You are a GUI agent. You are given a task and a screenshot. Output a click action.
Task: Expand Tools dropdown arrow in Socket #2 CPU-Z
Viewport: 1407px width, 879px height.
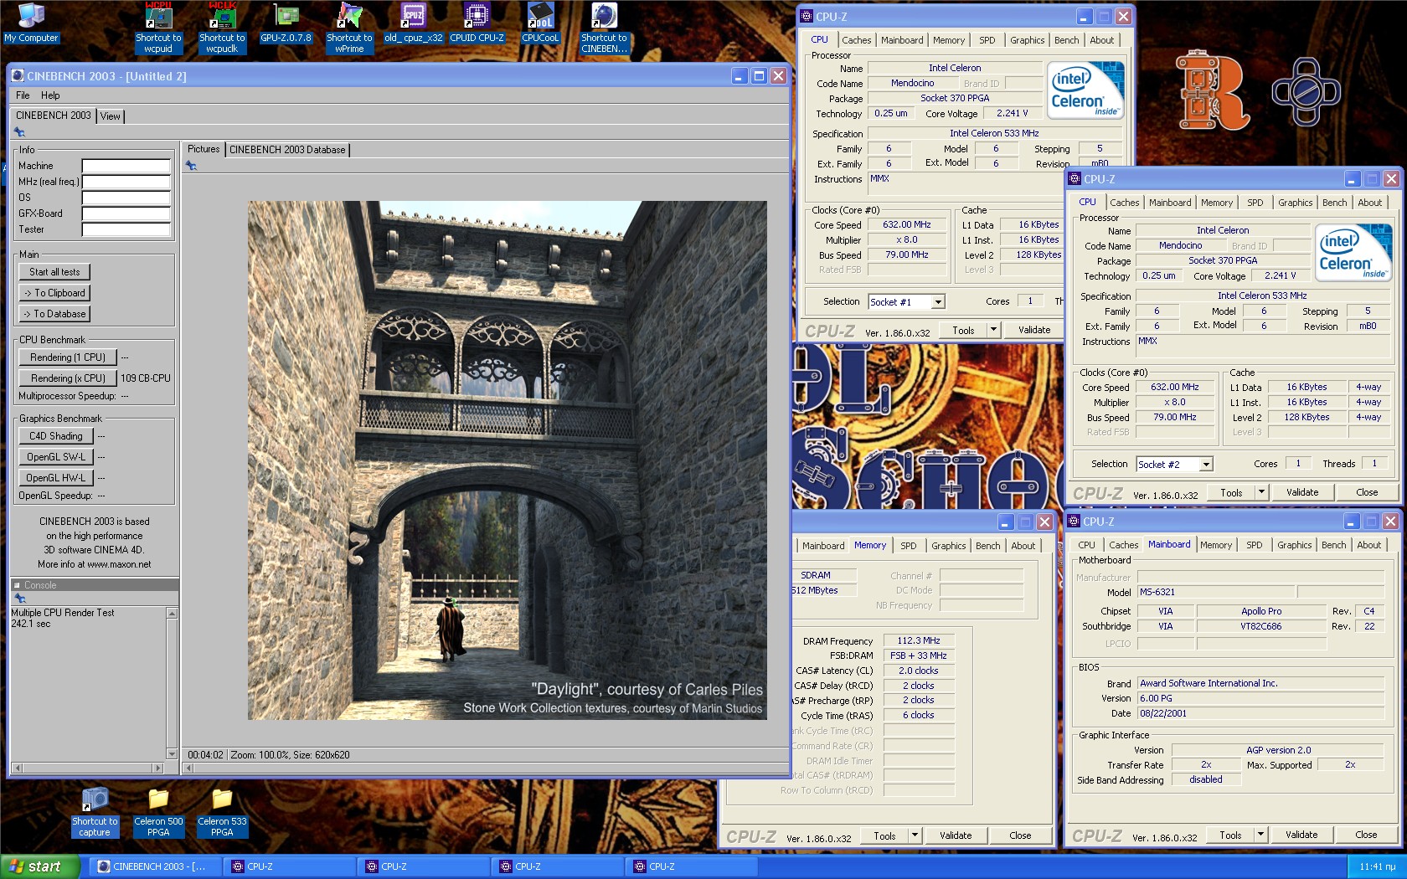pyautogui.click(x=1262, y=492)
